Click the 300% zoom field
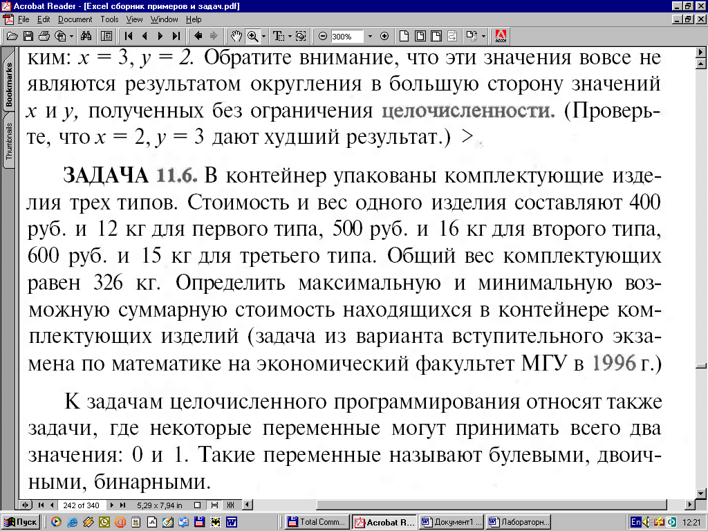Viewport: 708px width, 531px height. tap(346, 36)
